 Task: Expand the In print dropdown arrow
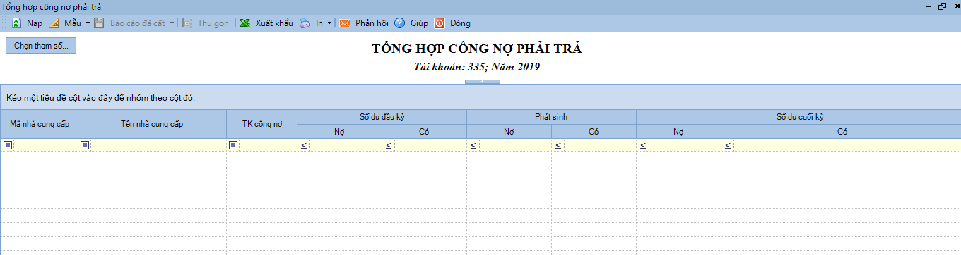coord(329,23)
